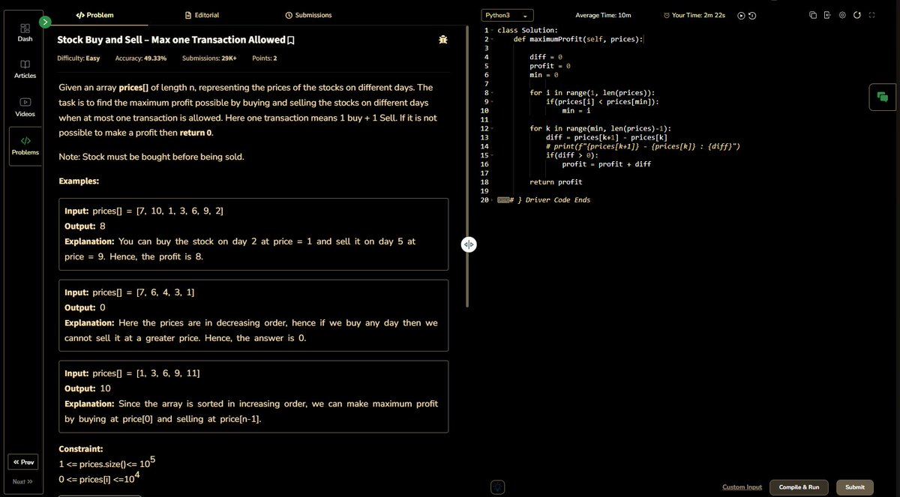Open the Dash sidebar section
The image size is (900, 497).
tap(25, 32)
